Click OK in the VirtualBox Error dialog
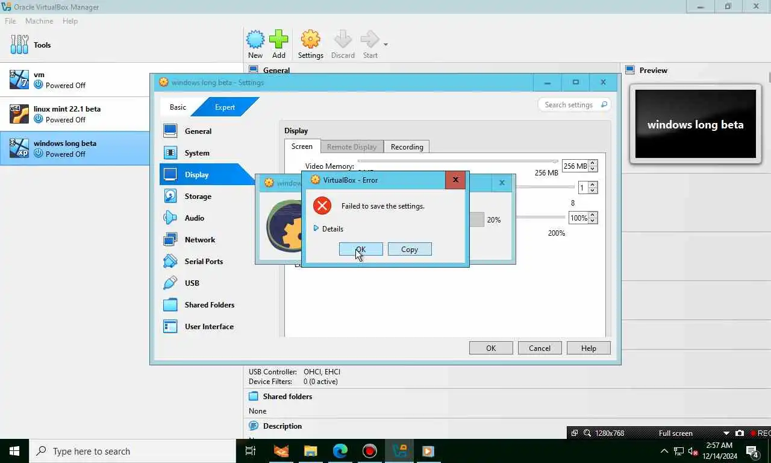Screen dimensions: 771x463 (x=361, y=249)
